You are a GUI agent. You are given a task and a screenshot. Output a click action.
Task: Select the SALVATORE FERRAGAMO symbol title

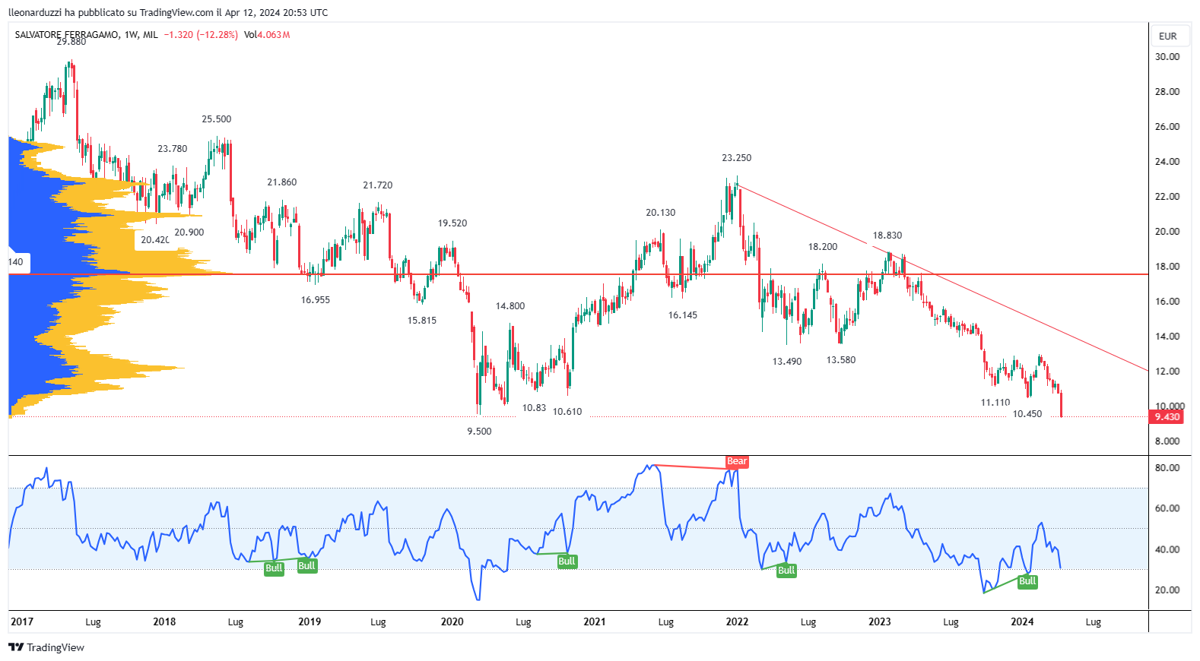coord(67,35)
